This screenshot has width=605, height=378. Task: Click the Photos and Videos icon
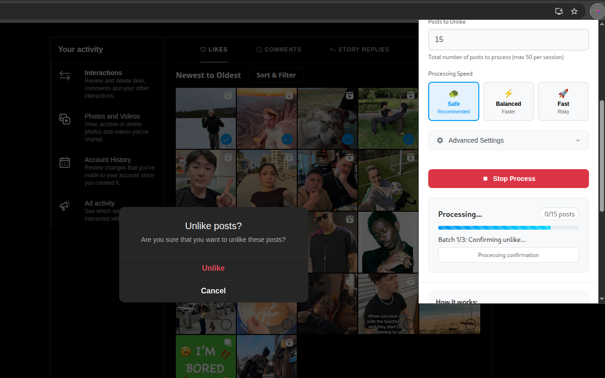click(x=65, y=119)
